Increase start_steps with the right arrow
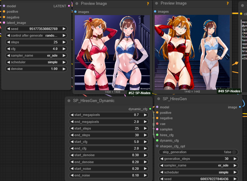The image size is (247, 181). pos(145,128)
